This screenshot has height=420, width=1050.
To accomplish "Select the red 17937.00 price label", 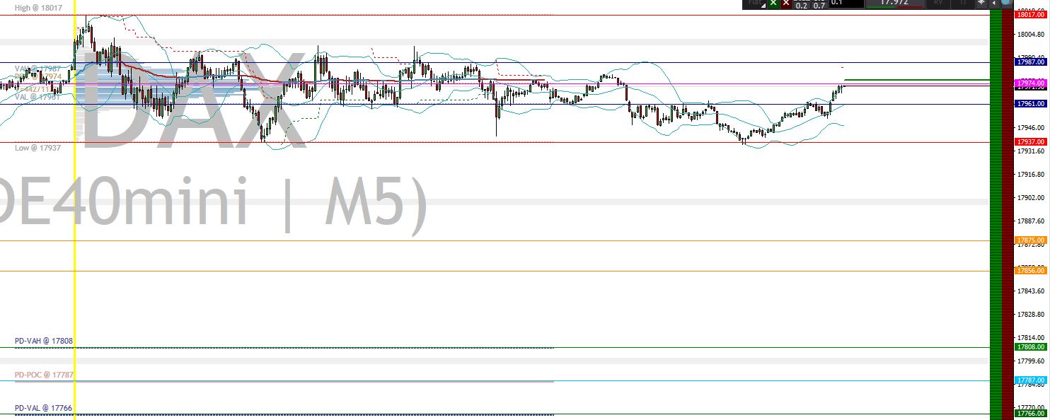I will tap(1030, 142).
